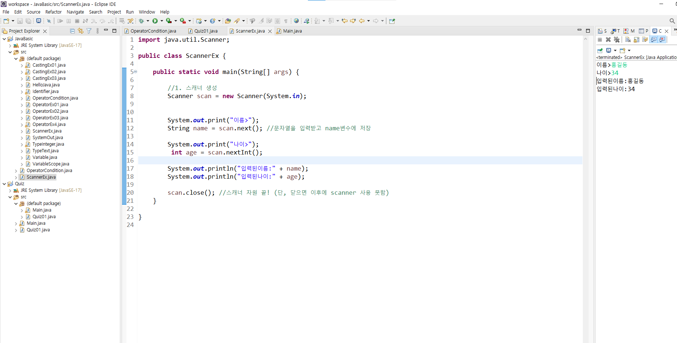This screenshot has height=343, width=677.
Task: Minimize the editor area pane
Action: pyautogui.click(x=580, y=30)
